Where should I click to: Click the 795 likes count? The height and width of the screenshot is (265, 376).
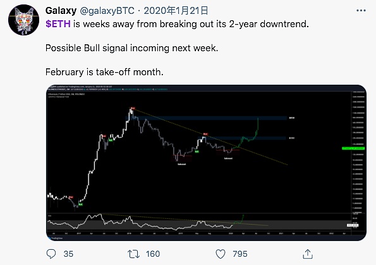(x=240, y=254)
